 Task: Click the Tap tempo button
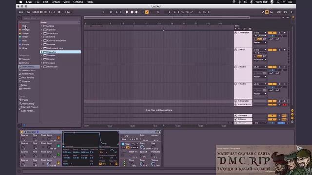[28, 12]
